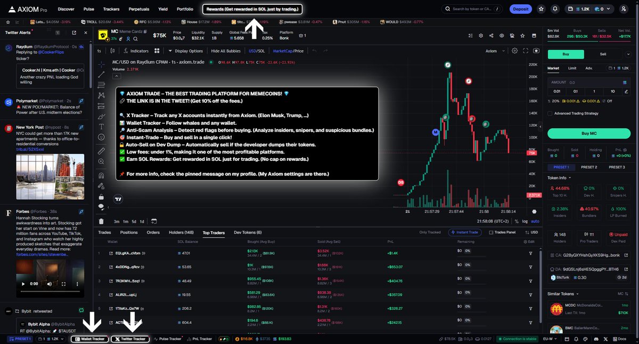Select the Sell tab in trade panel
Screen dimensions: 639x344
(603, 54)
